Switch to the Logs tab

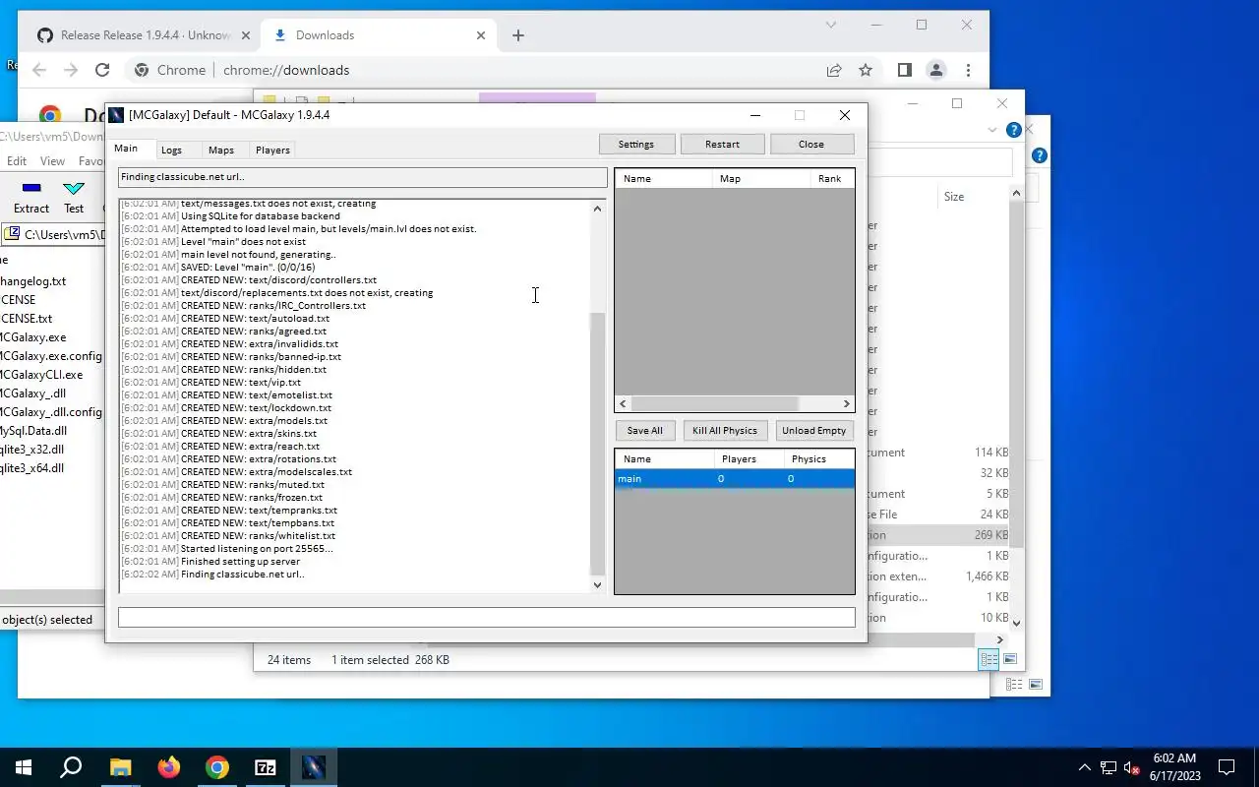[x=171, y=150]
